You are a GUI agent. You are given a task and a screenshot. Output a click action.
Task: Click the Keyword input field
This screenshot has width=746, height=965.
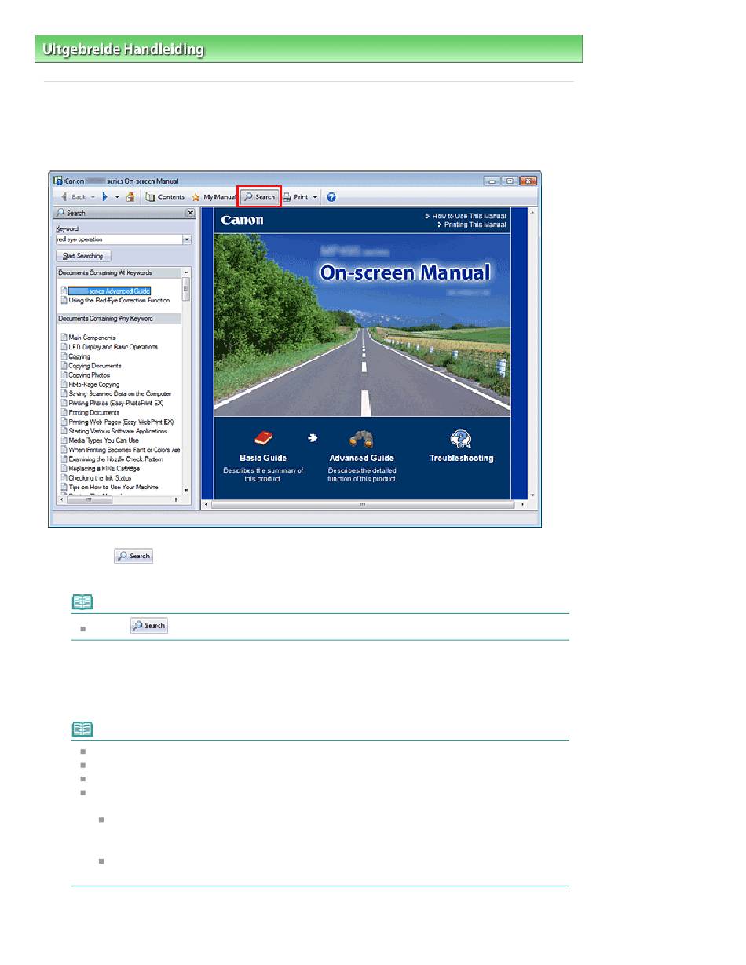[118, 239]
